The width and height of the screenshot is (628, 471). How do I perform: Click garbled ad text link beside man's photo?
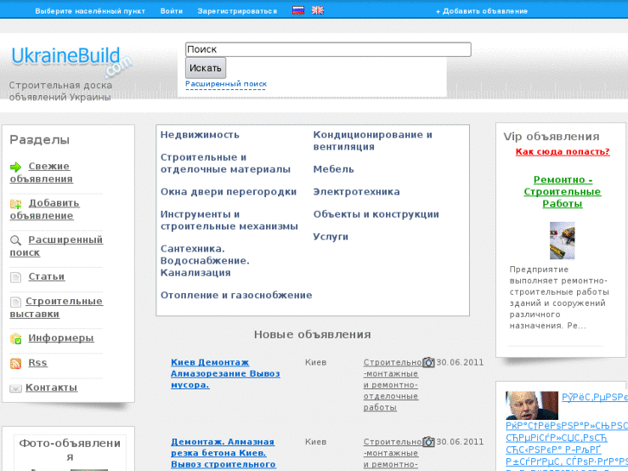pyautogui.click(x=595, y=398)
